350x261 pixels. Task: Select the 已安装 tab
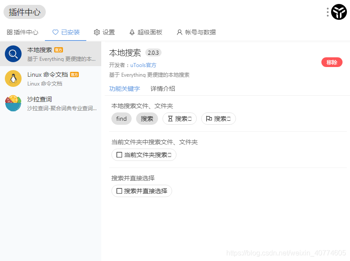click(x=66, y=32)
